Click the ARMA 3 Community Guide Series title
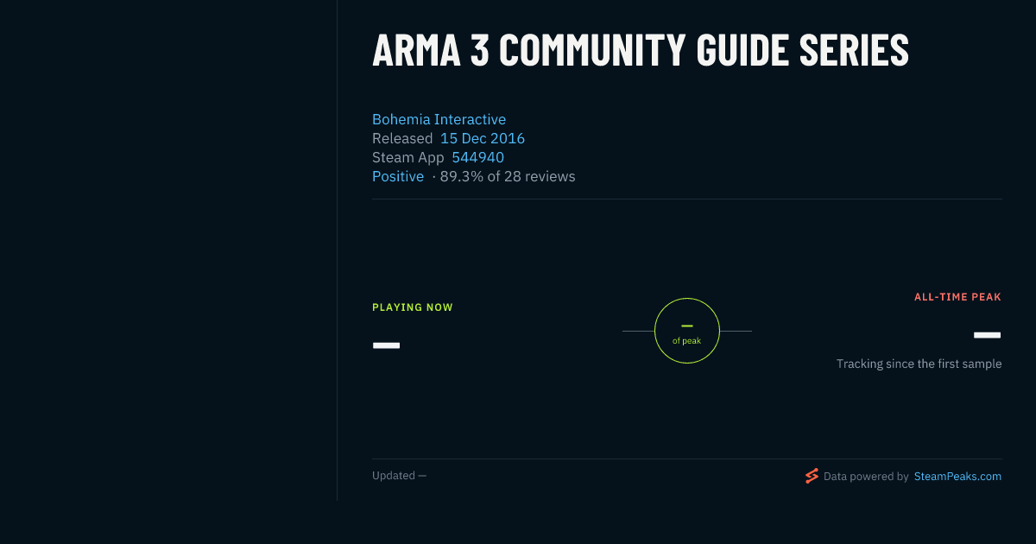The height and width of the screenshot is (544, 1036). (x=641, y=50)
